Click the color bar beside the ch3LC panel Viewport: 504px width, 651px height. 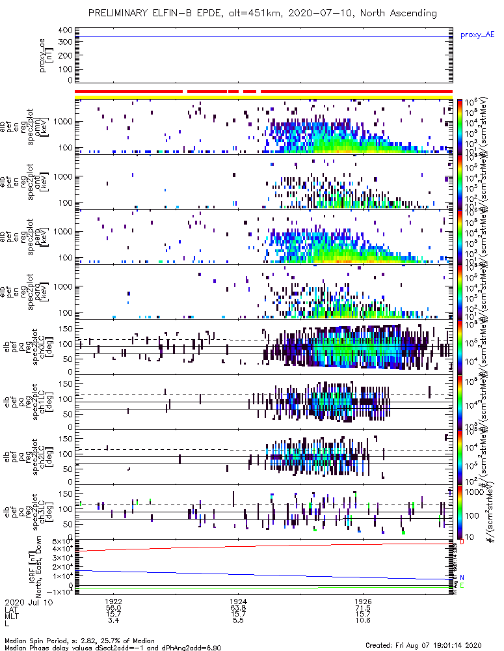coord(459,512)
